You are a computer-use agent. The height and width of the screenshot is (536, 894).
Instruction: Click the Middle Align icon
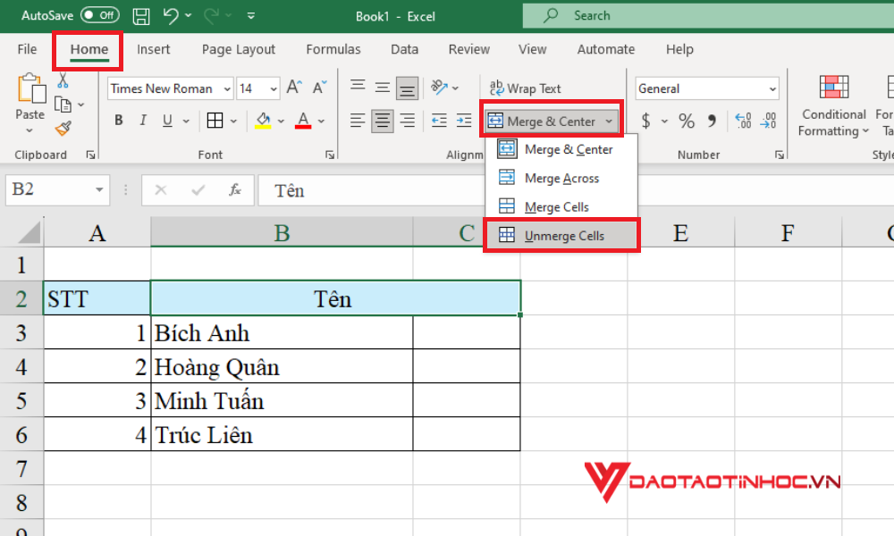pyautogui.click(x=382, y=88)
